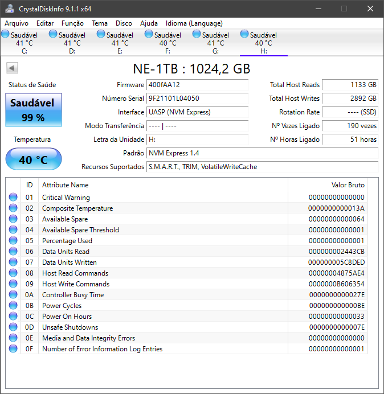Click raw value 000000000013A
Image resolution: width=384 pixels, height=394 pixels.
pos(336,208)
